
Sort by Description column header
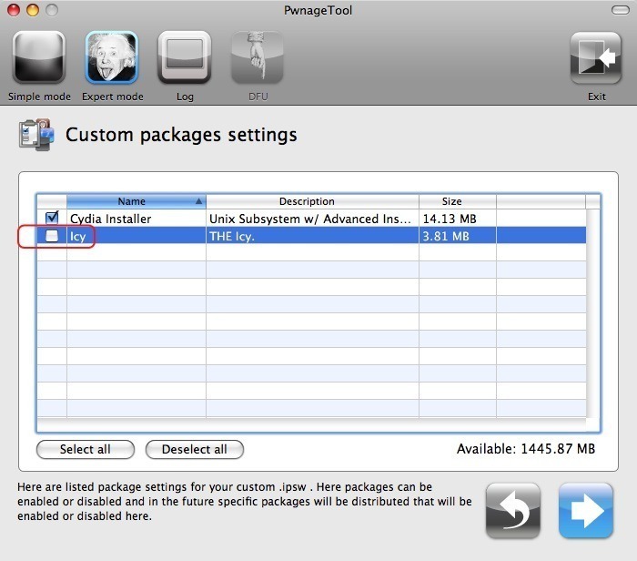(312, 201)
